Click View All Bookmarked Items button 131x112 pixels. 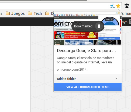click(x=88, y=87)
